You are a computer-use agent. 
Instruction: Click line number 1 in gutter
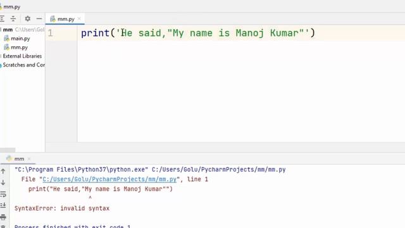pyautogui.click(x=51, y=33)
